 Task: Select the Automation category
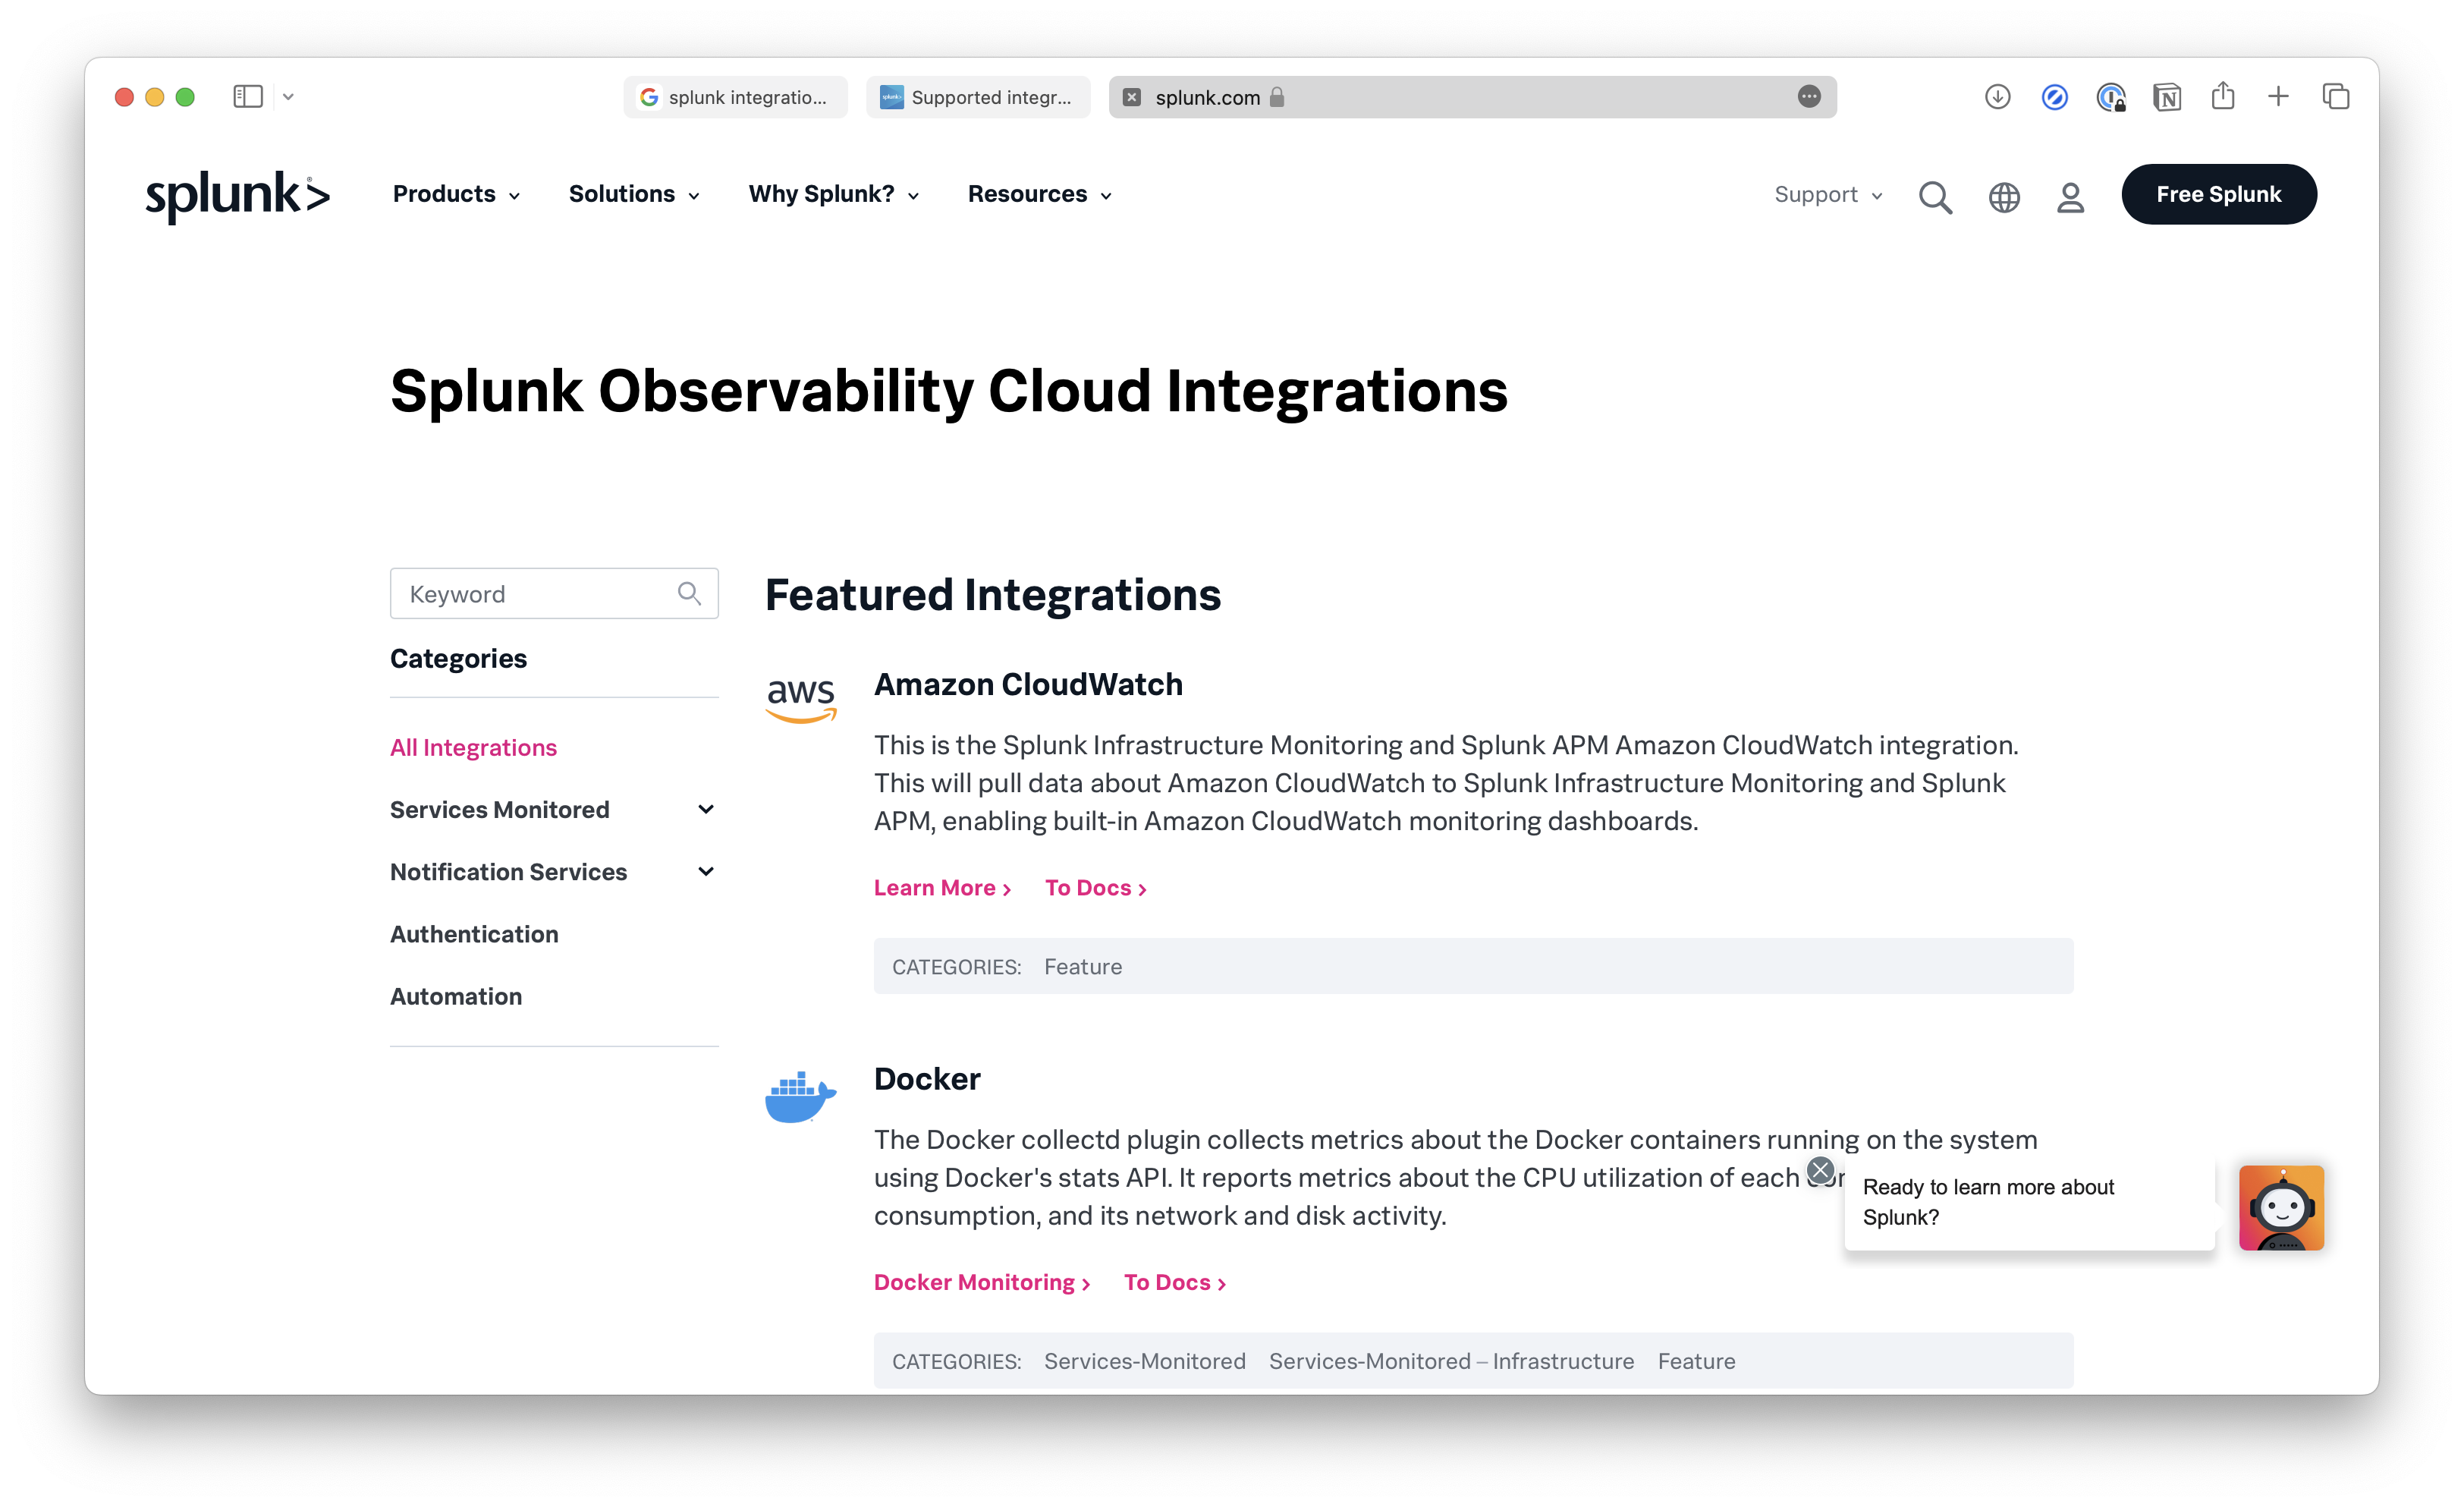[456, 996]
